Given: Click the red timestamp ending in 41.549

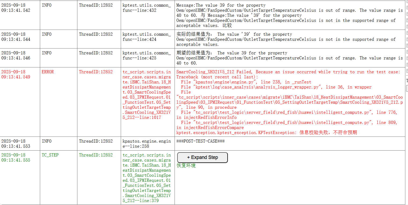Looking at the screenshot, I should [x=16, y=74].
